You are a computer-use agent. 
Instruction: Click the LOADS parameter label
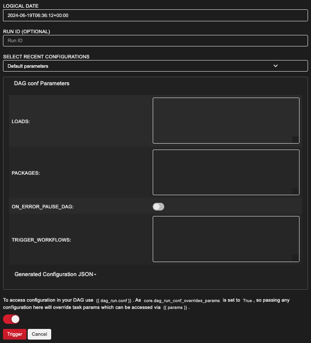tap(20, 121)
